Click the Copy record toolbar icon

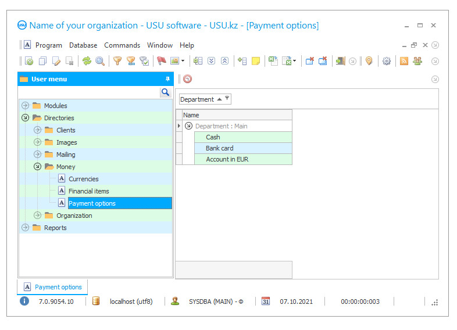tap(42, 61)
